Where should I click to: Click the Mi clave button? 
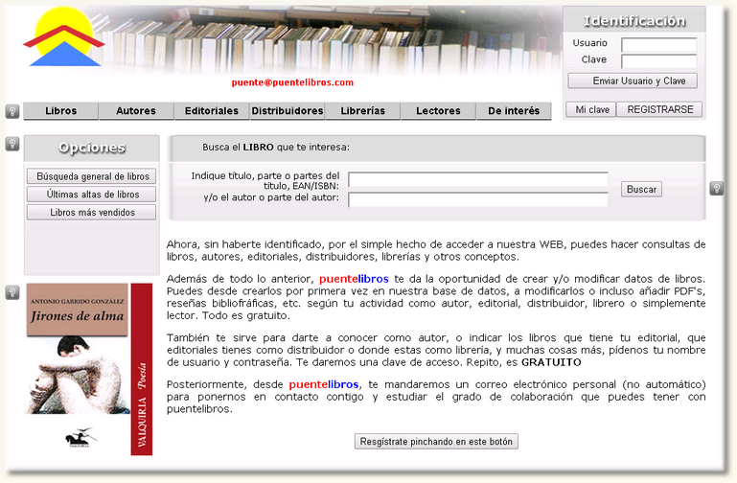click(x=591, y=109)
